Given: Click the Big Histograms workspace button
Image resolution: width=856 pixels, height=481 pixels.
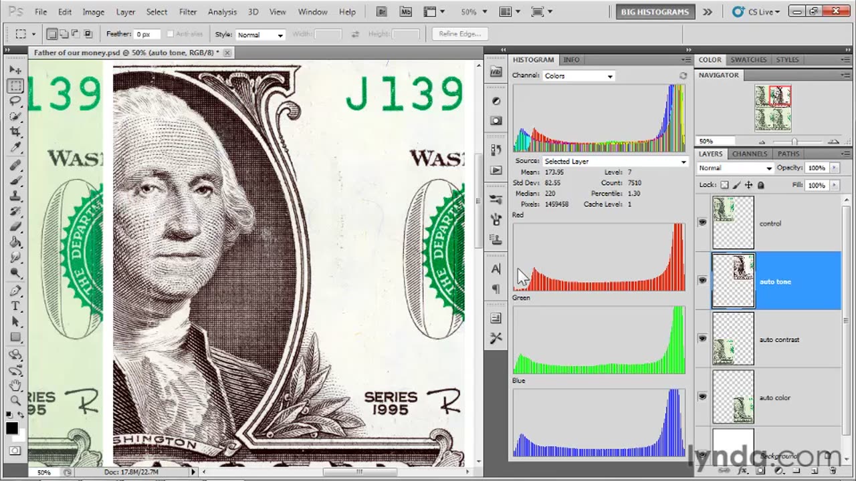Looking at the screenshot, I should coord(655,12).
